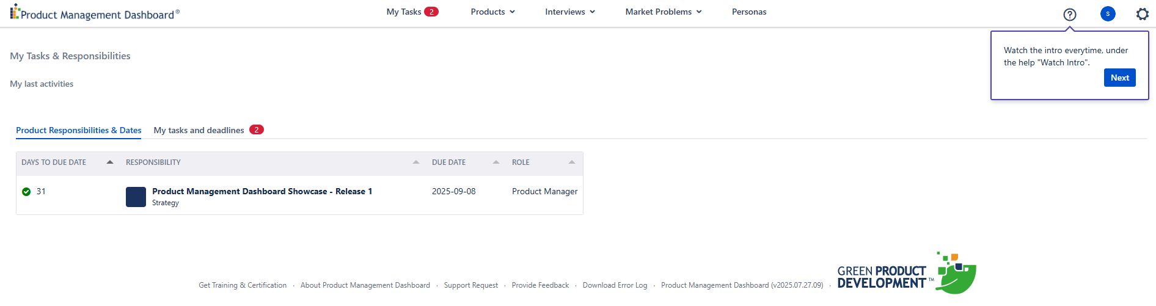Screen dimensions: 1156x306
Task: Expand the Products dropdown menu
Action: (492, 12)
